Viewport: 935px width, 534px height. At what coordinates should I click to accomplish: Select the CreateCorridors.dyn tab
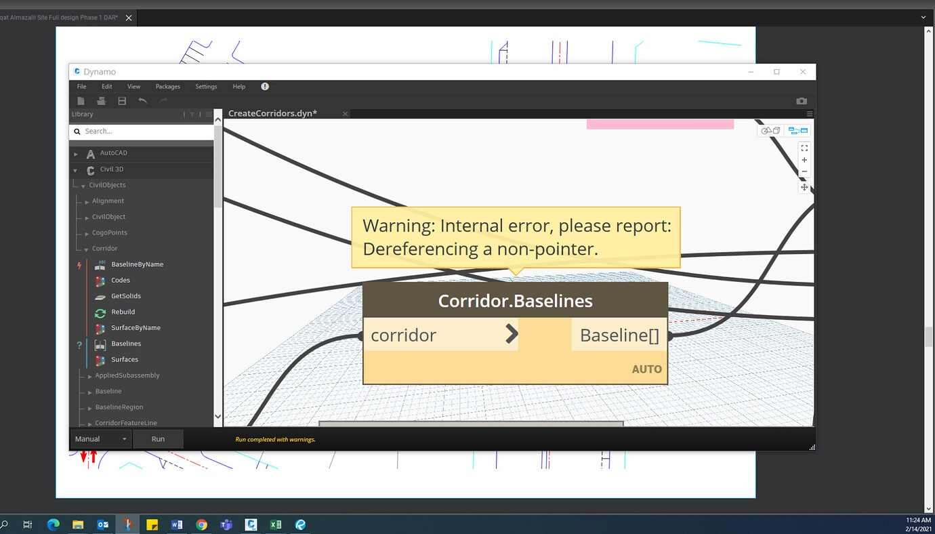point(272,113)
